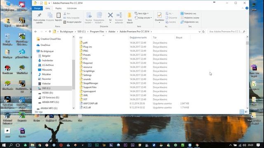Collapse the ribbon with the chevron
This screenshot has height=148, width=264.
pos(243,8)
